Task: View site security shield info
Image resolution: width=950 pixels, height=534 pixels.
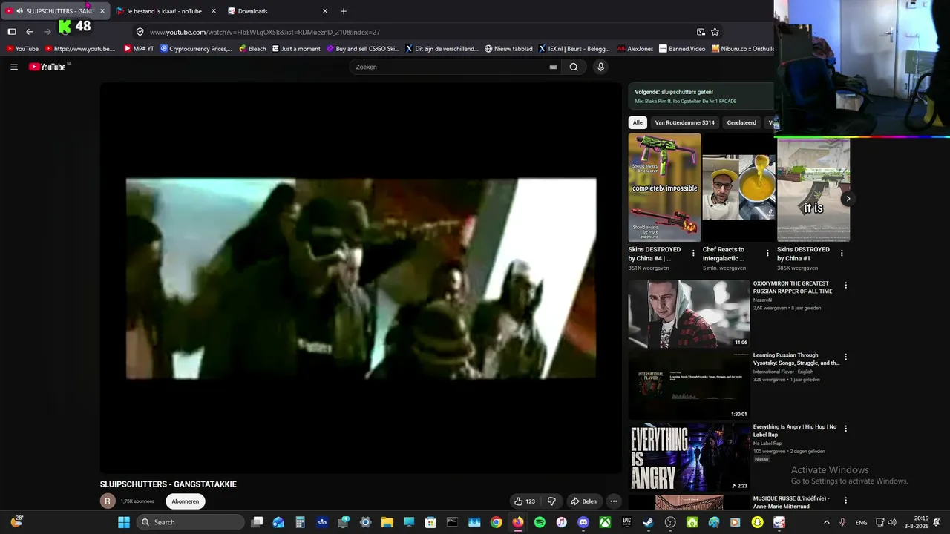Action: click(x=140, y=32)
